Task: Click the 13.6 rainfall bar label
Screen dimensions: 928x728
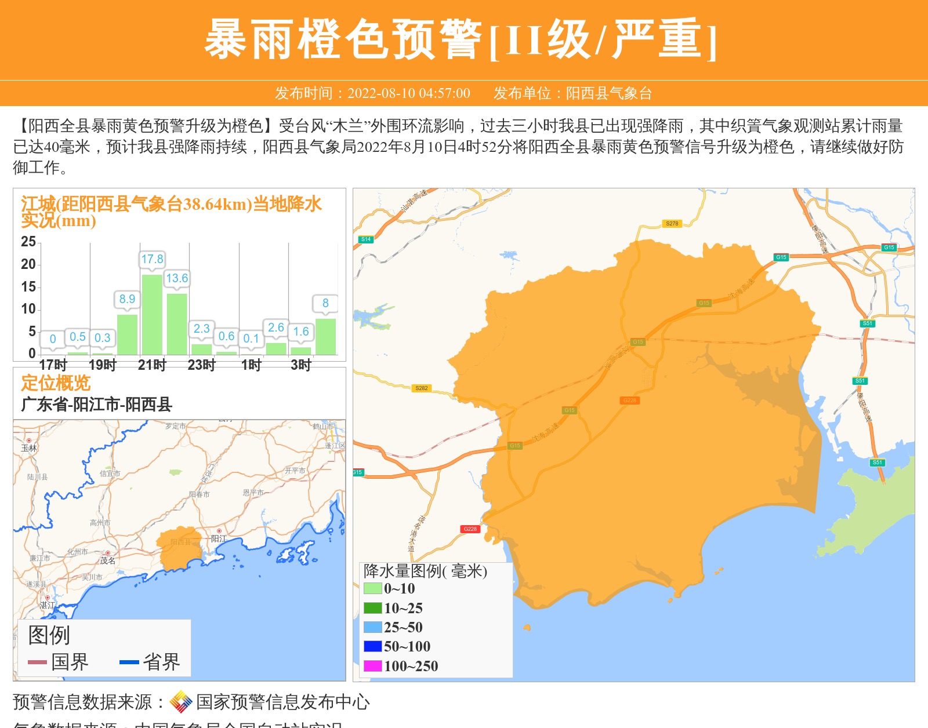Action: pos(177,278)
